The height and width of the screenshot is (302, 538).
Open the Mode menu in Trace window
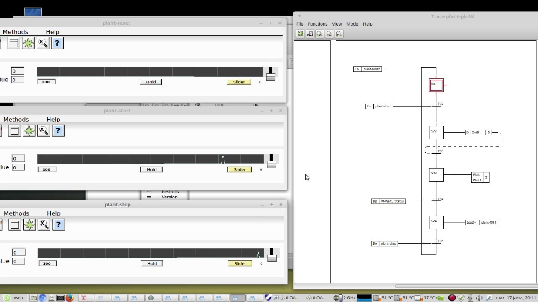point(352,24)
